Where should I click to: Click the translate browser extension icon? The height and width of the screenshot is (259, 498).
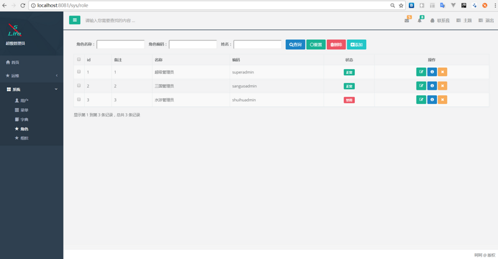point(443,6)
